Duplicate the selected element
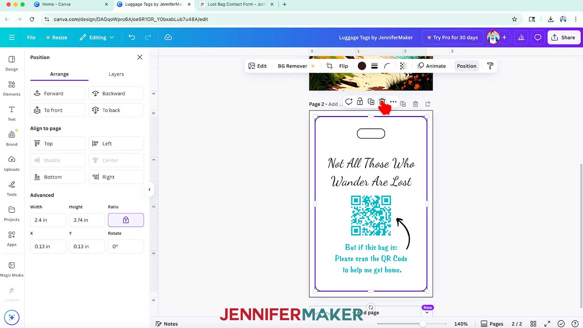This screenshot has height=328, width=583. click(x=371, y=102)
